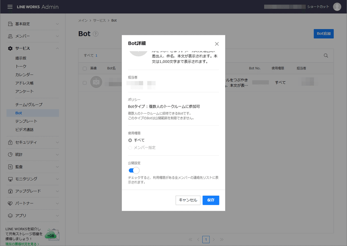Check the select-all checkbox in table header
347x246 pixels.
pos(85,69)
